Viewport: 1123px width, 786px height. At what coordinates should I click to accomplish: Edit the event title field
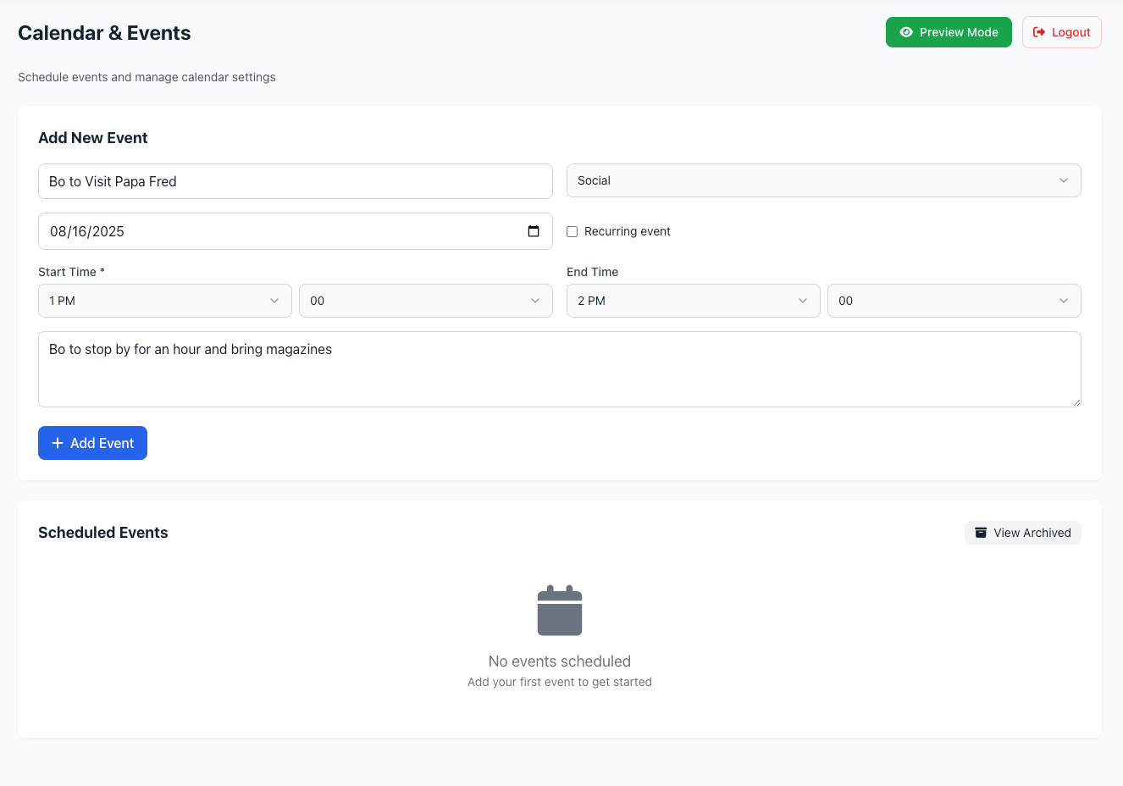point(295,181)
